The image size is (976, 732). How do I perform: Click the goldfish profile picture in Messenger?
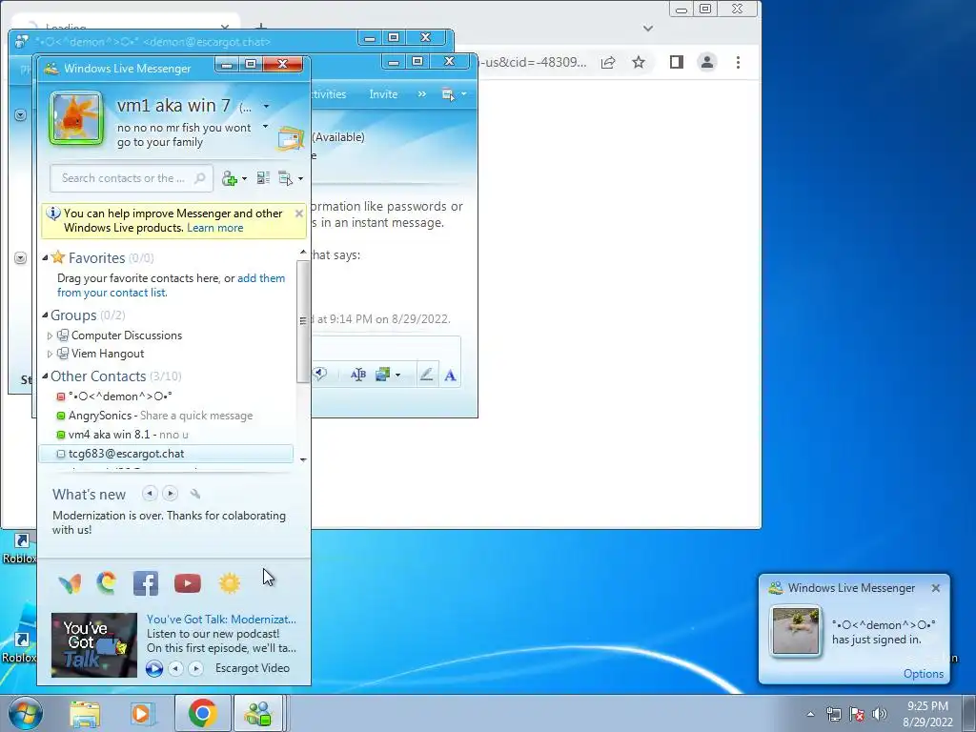coord(76,118)
